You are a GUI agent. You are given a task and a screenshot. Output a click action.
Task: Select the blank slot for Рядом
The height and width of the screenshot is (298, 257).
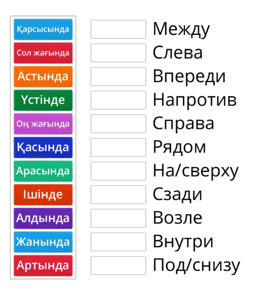click(x=118, y=148)
